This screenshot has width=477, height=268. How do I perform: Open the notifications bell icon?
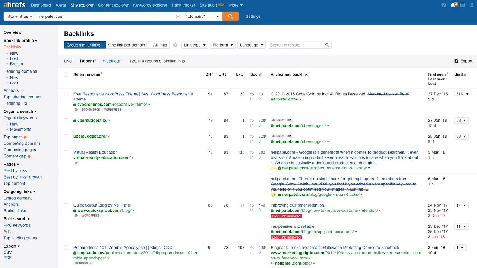pyautogui.click(x=453, y=5)
